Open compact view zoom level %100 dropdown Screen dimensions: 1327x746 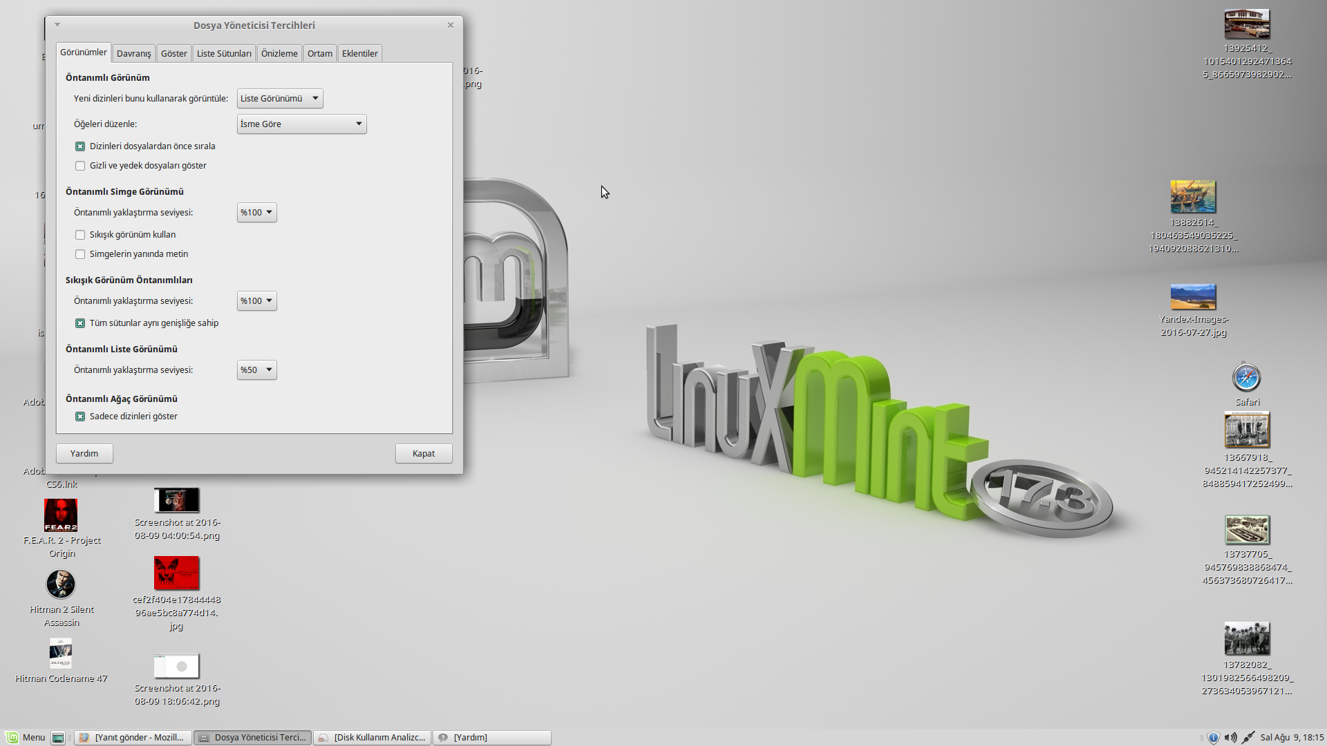(x=256, y=301)
